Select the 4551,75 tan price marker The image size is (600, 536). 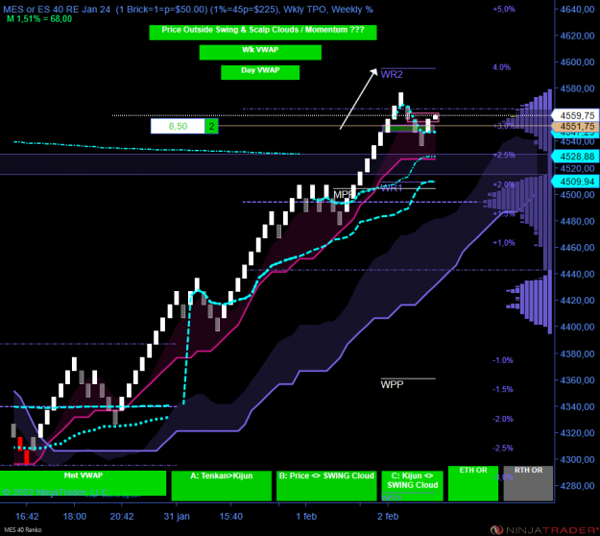click(575, 127)
